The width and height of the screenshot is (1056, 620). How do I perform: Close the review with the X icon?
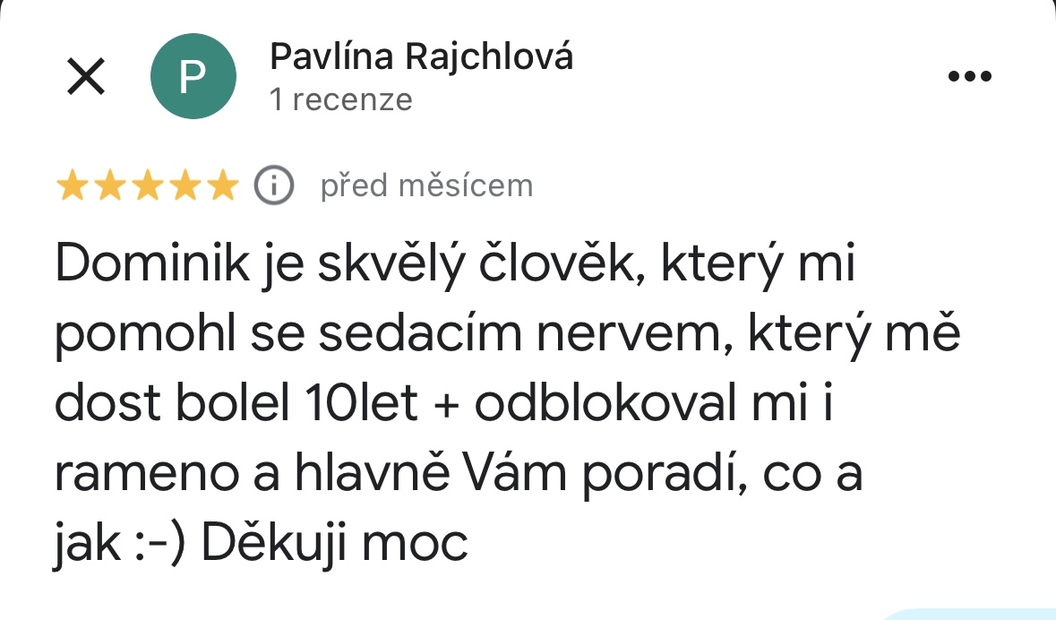coord(87,77)
